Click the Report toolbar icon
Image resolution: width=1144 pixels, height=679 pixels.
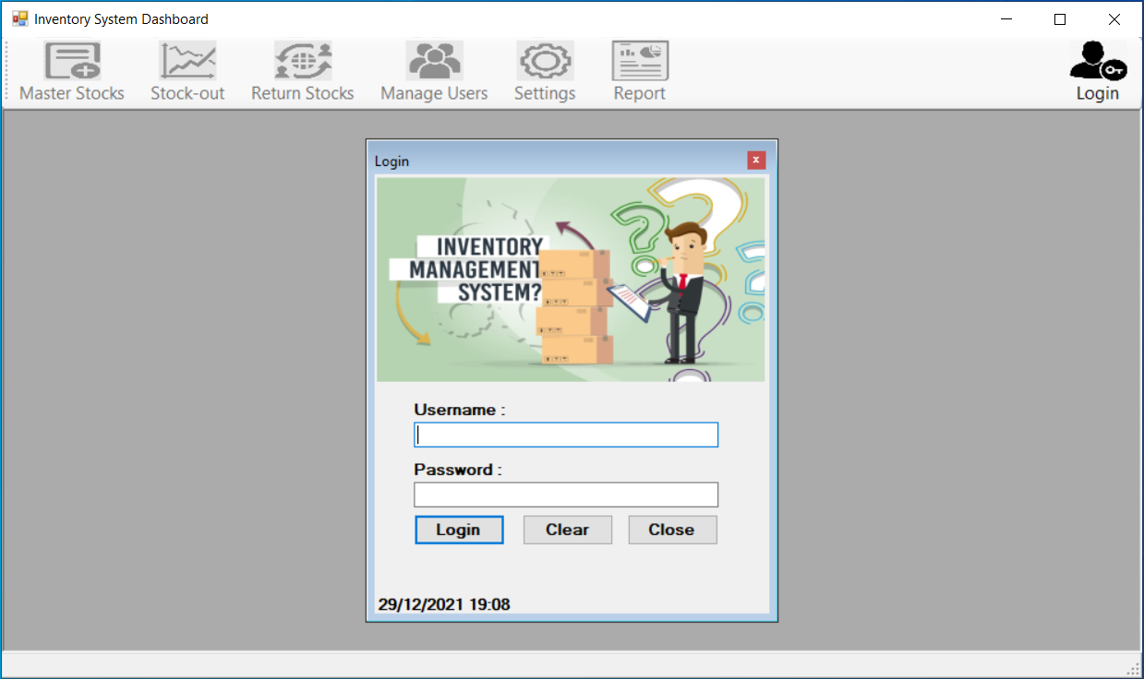pos(640,61)
